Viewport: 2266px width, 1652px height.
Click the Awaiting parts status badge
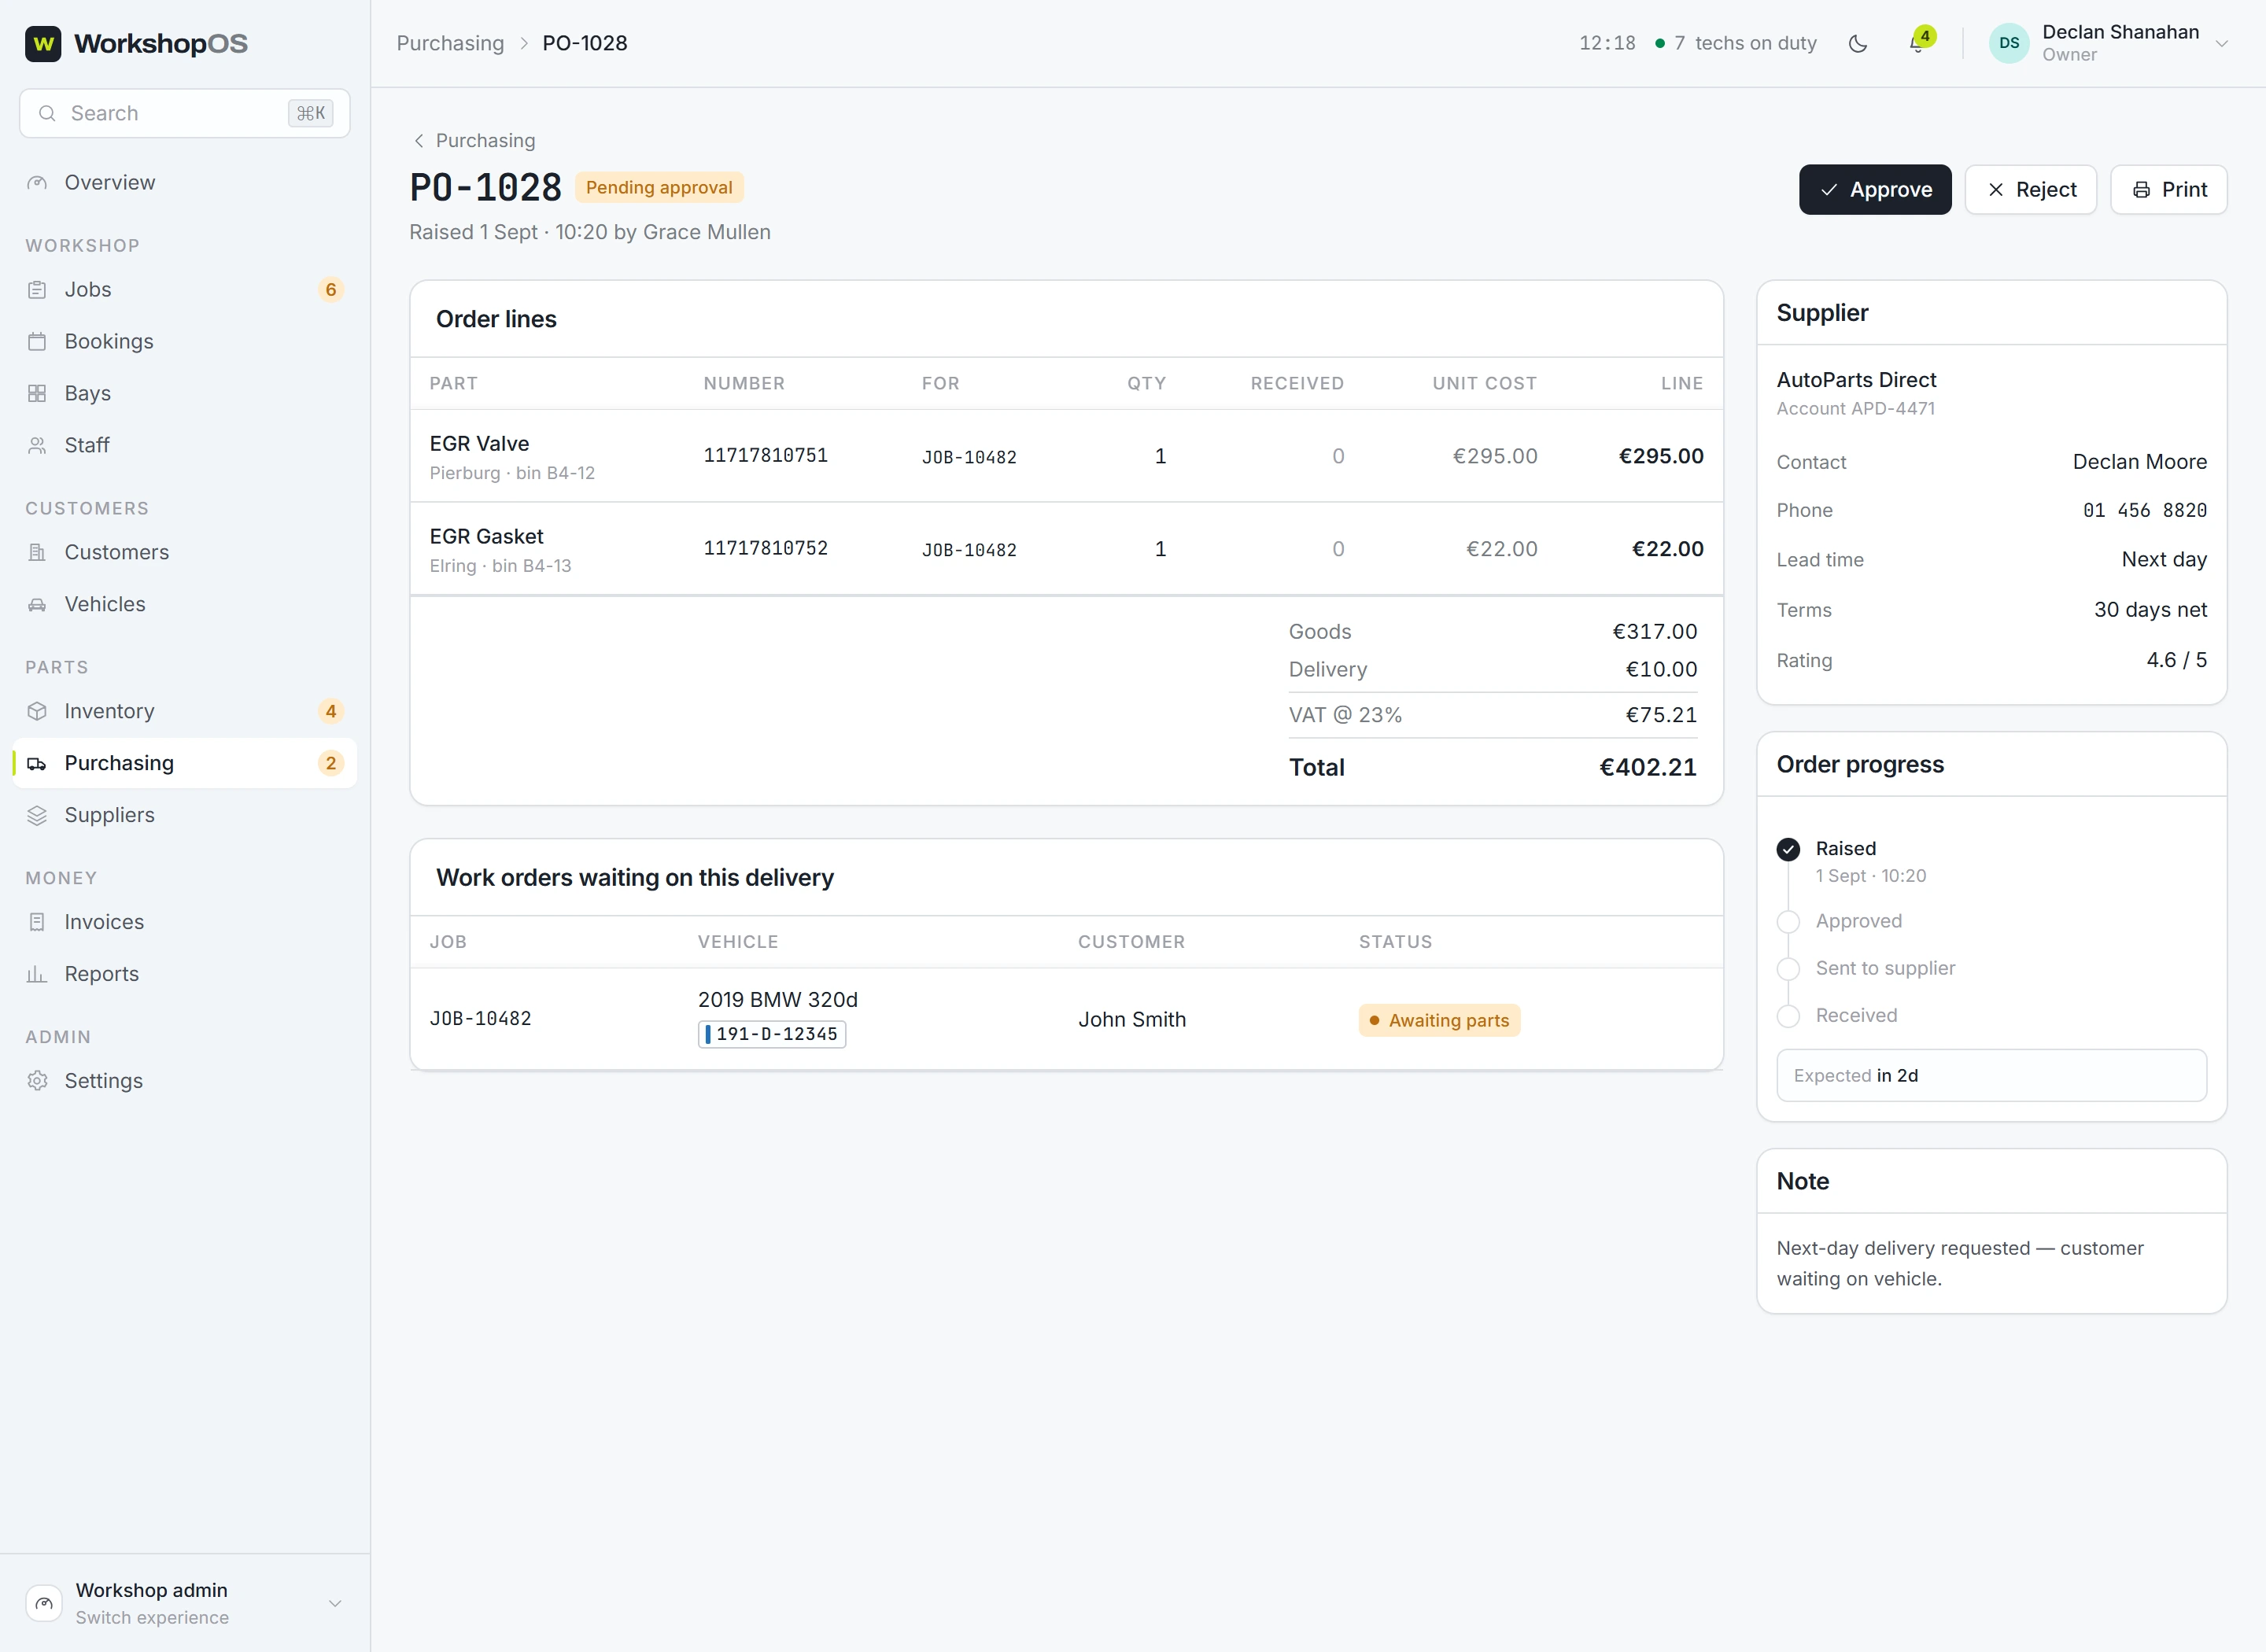click(1439, 1021)
